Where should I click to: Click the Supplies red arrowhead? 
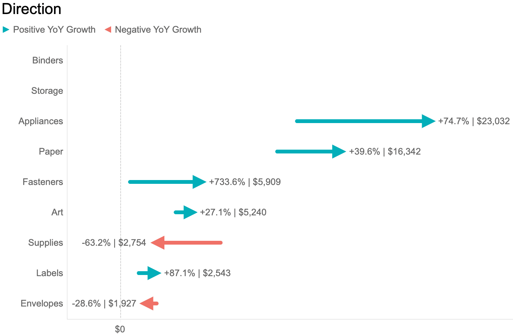click(158, 243)
